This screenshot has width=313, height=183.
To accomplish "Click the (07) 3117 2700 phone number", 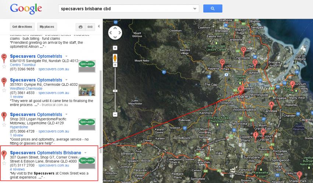I will 22,165.
